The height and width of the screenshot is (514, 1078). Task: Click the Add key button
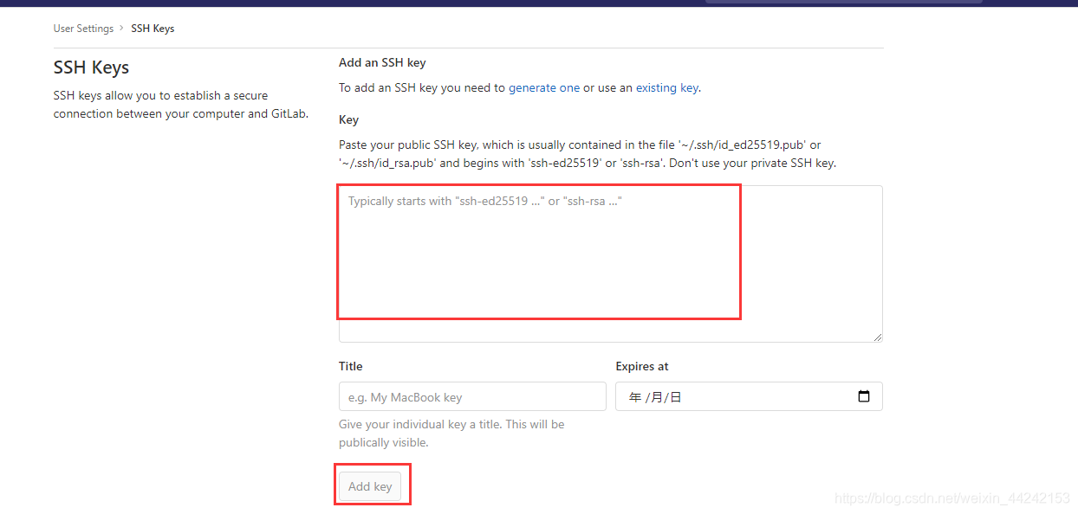tap(370, 486)
